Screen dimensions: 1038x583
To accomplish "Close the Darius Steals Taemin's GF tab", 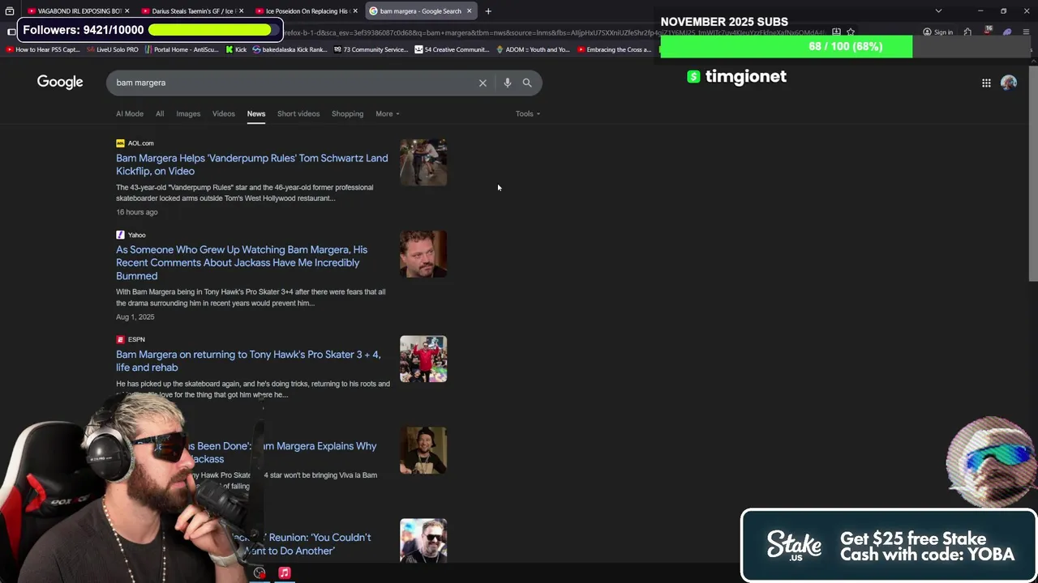I will click(241, 11).
